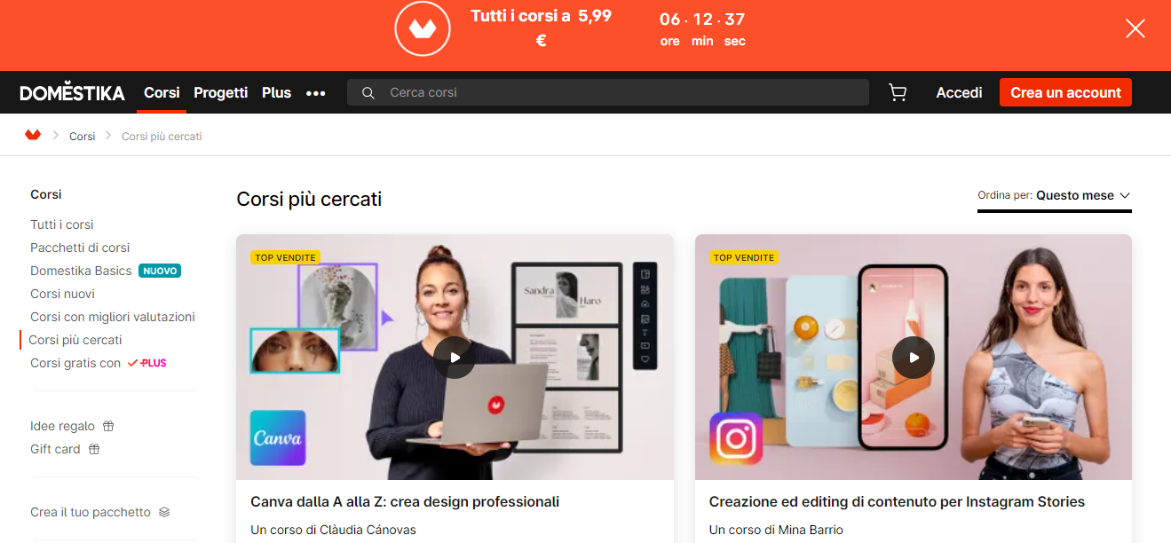Close the orange promo banner

[x=1135, y=28]
